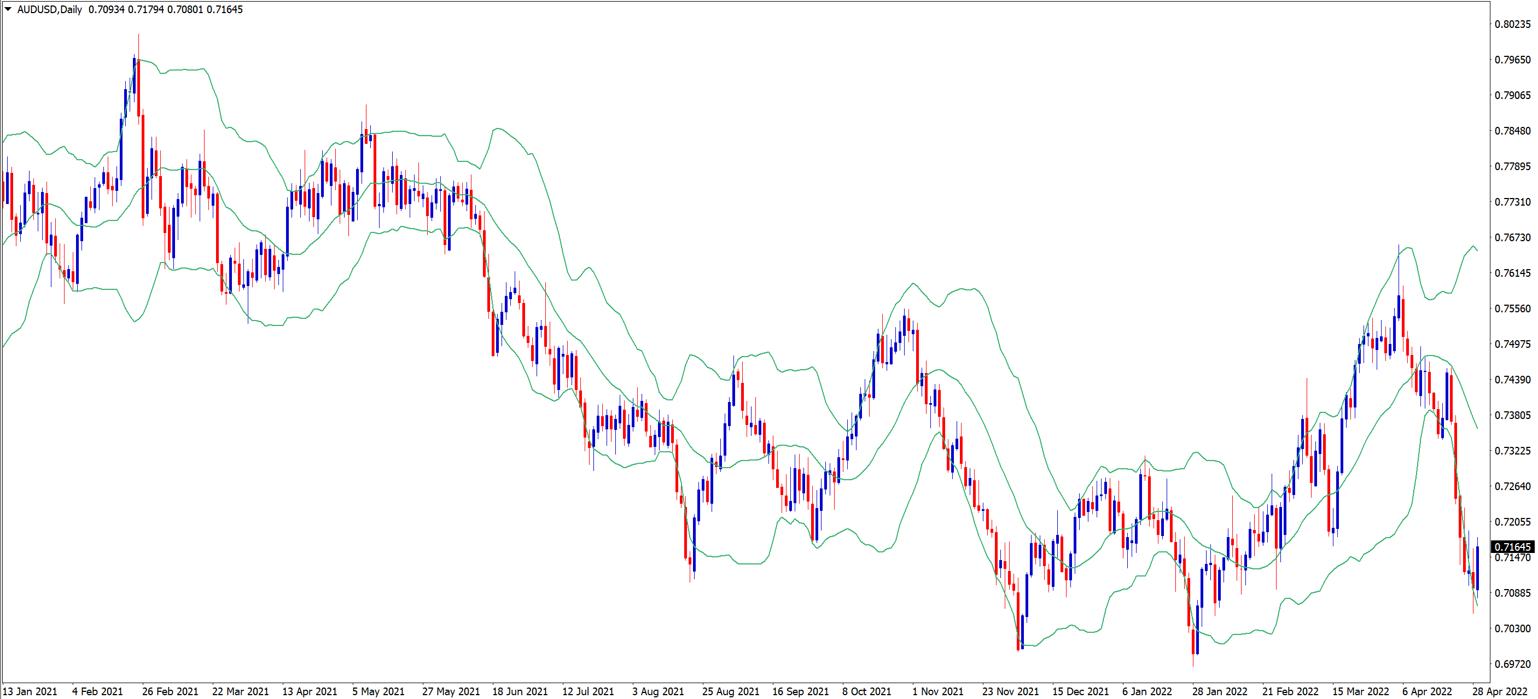Click the 15 Mar 2022 date label
The height and width of the screenshot is (699, 1538).
1361,691
